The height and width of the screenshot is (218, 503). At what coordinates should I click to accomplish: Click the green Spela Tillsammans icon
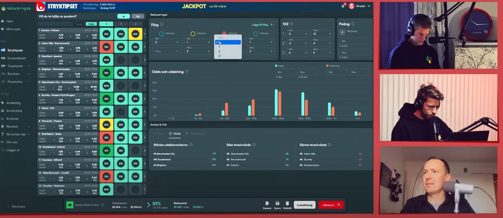70,205
